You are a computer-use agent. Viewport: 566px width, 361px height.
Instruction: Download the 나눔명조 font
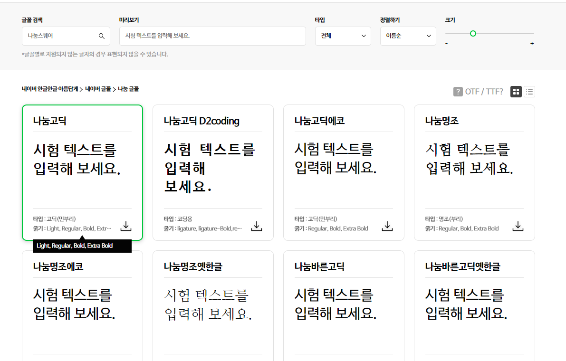[518, 226]
